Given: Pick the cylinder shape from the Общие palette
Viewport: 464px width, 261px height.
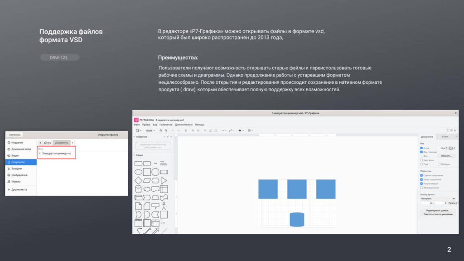Looking at the screenshot, I should (138, 189).
